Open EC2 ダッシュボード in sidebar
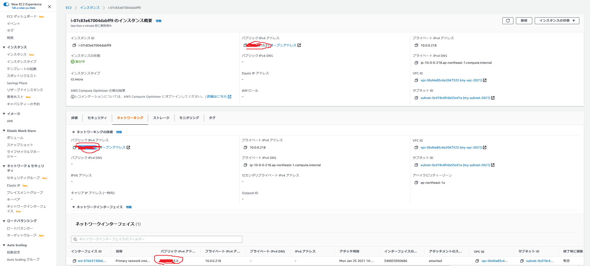This screenshot has width=590, height=266. (x=22, y=17)
